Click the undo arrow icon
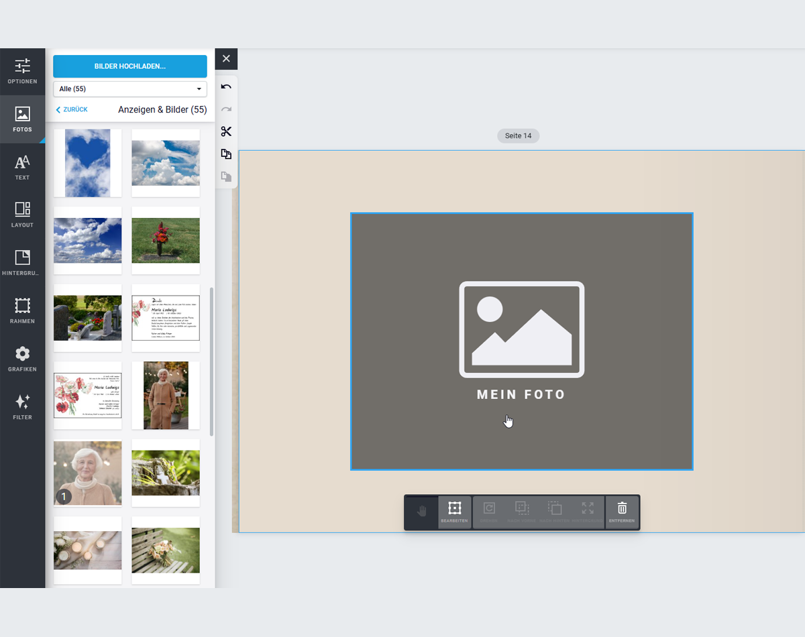This screenshot has height=637, width=805. (x=226, y=86)
